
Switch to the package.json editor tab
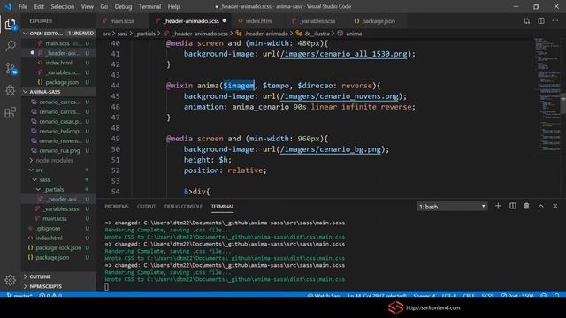(x=379, y=21)
